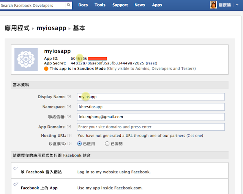The image size is (243, 194).
Task: Open the Tools menu
Action: click(x=100, y=5)
